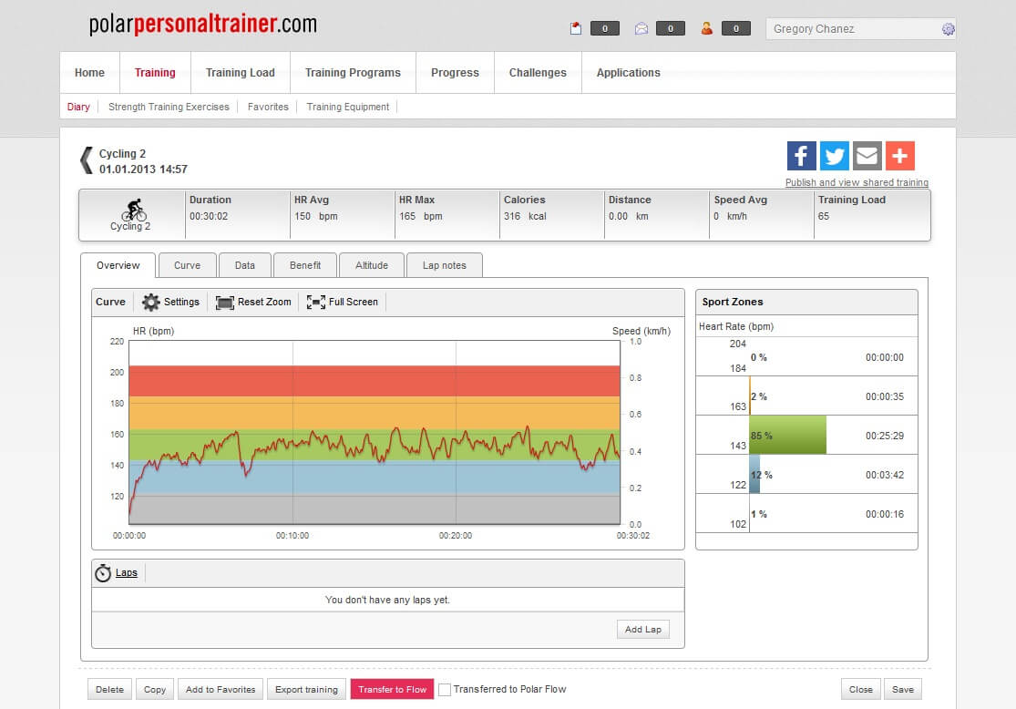The width and height of the screenshot is (1016, 709).
Task: Open the Training Equipment link
Action: [348, 107]
